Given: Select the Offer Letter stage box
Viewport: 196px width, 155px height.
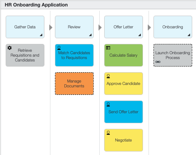Looking at the screenshot, I should (x=124, y=27).
